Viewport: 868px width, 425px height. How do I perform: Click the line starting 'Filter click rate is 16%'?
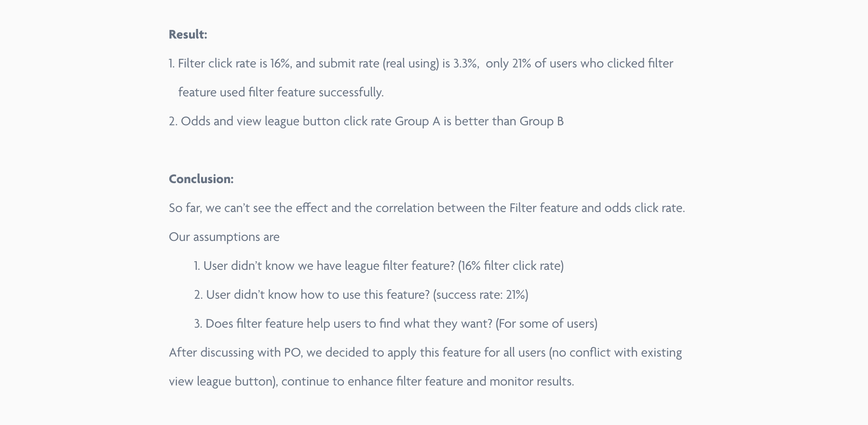point(421,63)
